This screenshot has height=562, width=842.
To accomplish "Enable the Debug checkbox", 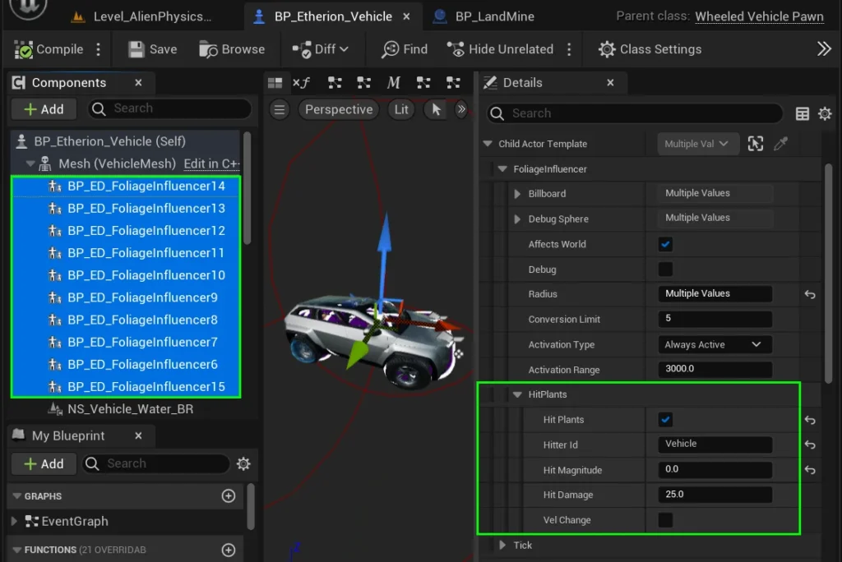I will (x=666, y=269).
